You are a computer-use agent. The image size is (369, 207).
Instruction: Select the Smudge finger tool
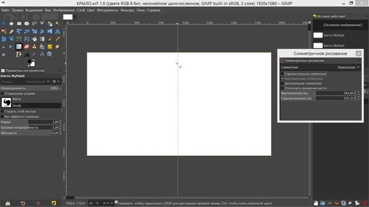coord(58,47)
